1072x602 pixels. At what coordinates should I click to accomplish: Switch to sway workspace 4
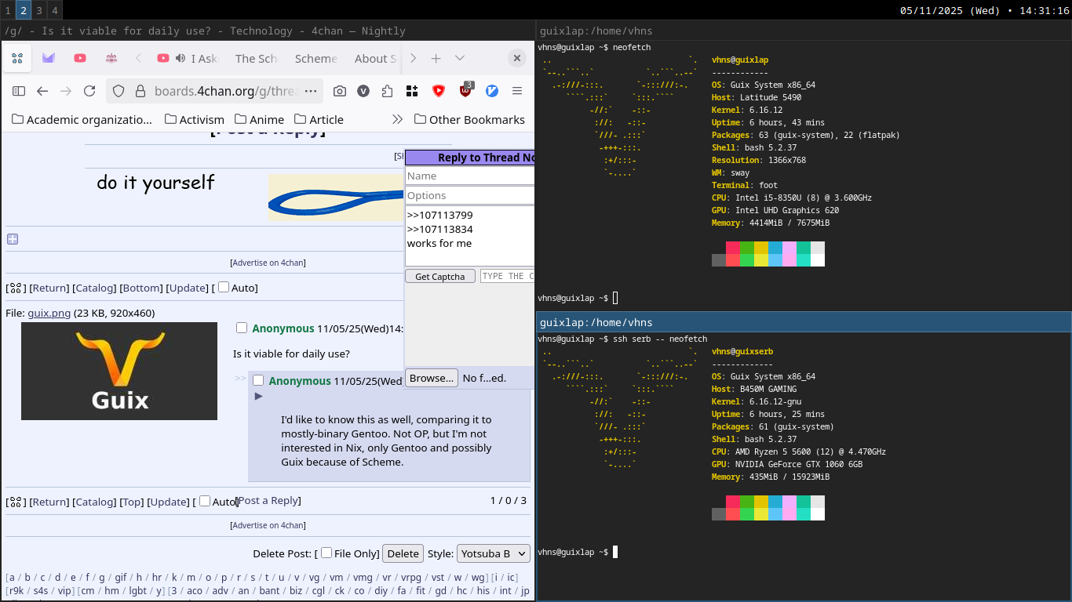54,10
